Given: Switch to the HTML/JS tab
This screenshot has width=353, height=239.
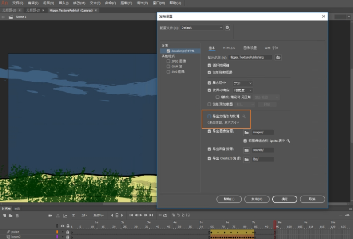Looking at the screenshot, I should point(229,48).
